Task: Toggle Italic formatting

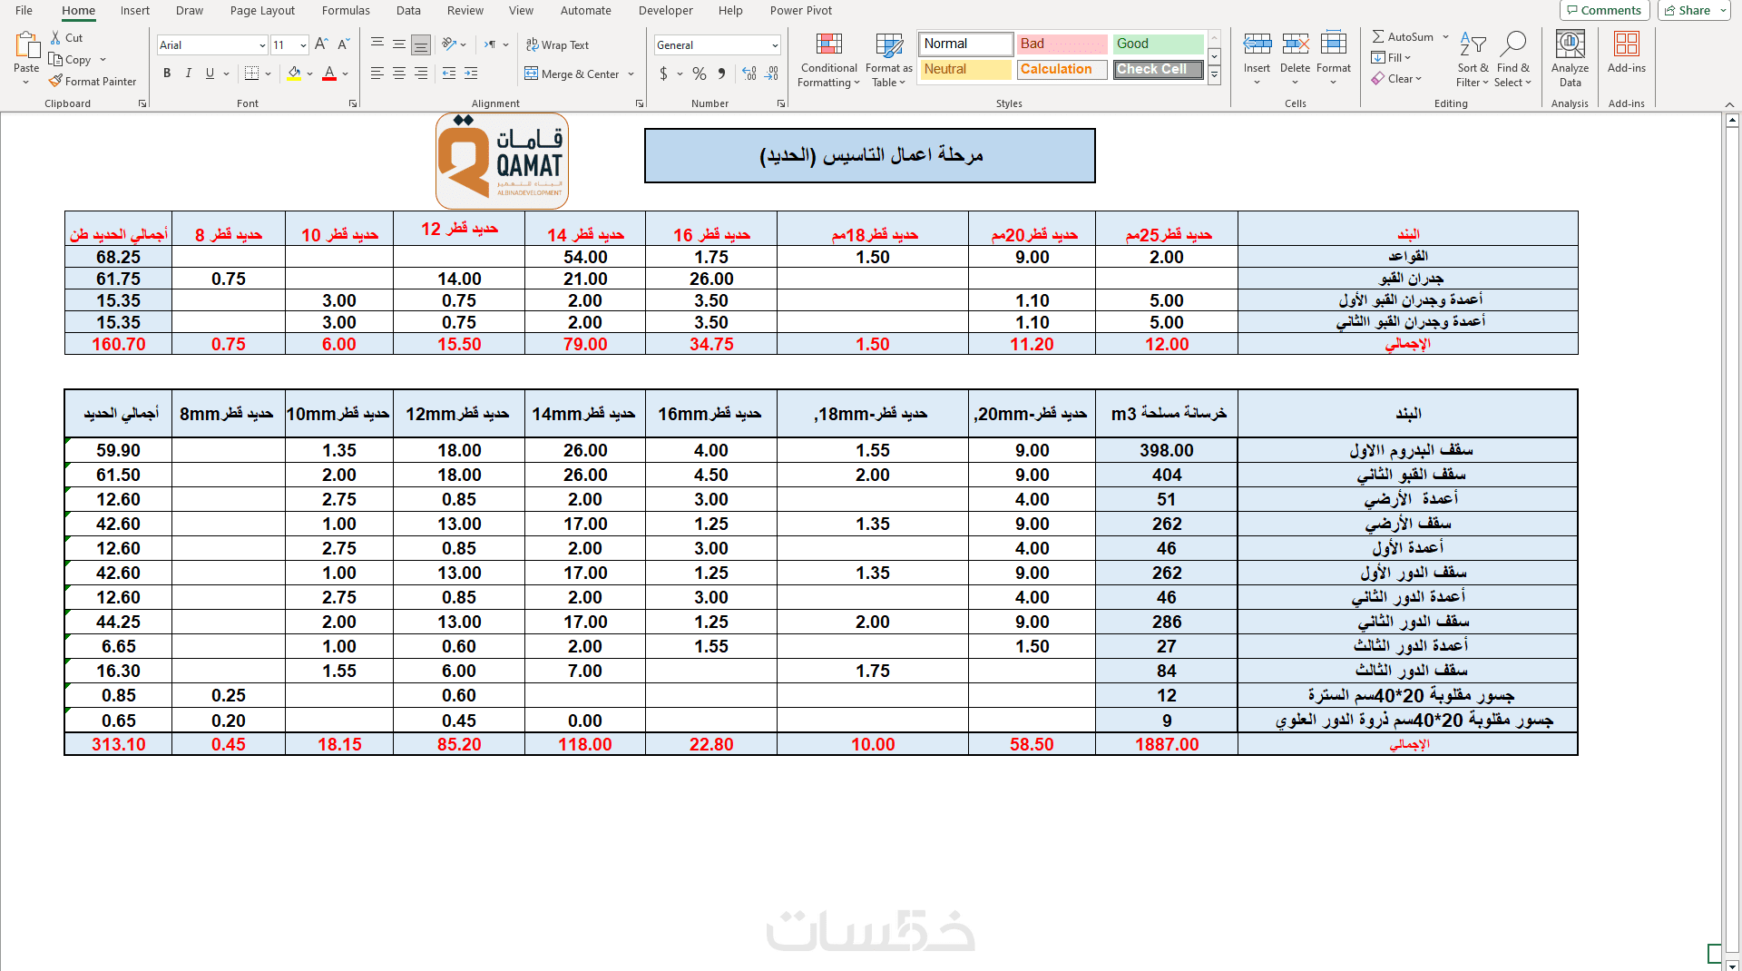Action: 189,74
